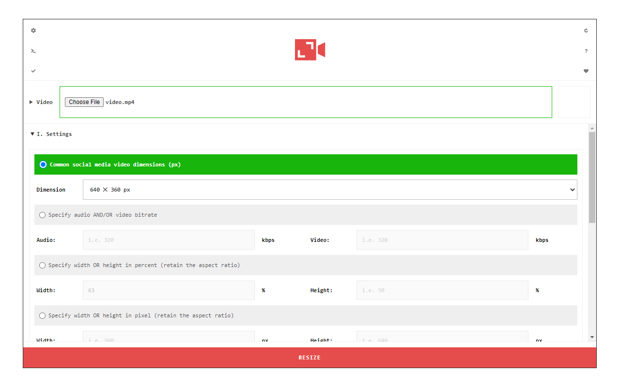Select specify audio/video bitrate option

43,215
